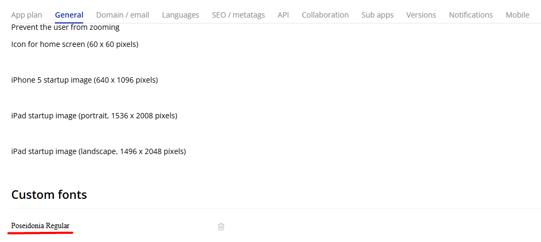The image size is (541, 242).
Task: Click the Poseidonia Regular font name
Action: tap(41, 226)
